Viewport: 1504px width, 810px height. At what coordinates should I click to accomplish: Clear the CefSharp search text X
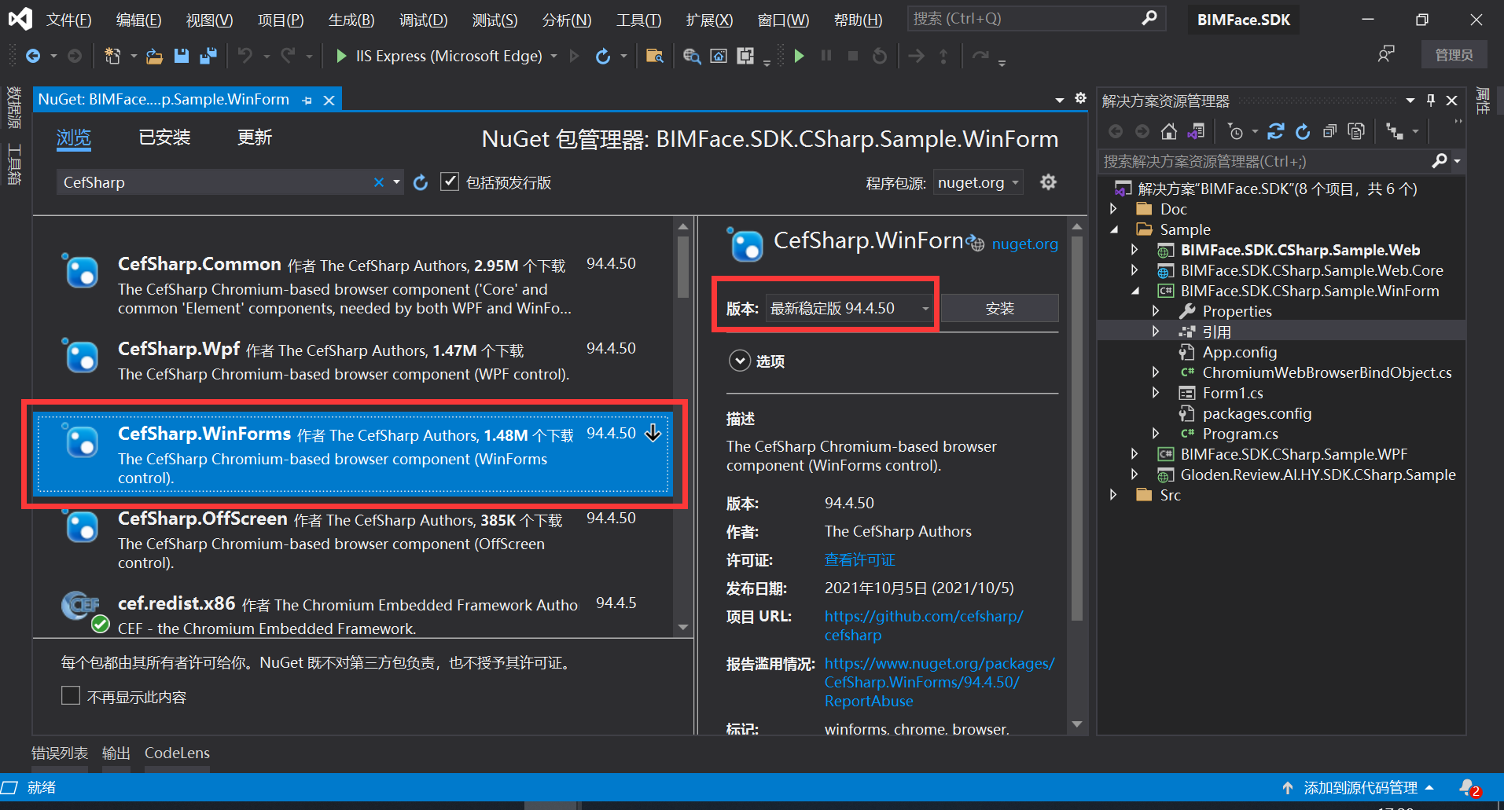coord(379,182)
